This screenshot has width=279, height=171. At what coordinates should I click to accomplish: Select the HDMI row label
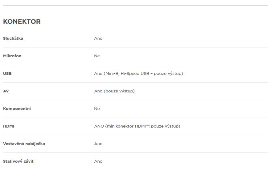[9, 126]
